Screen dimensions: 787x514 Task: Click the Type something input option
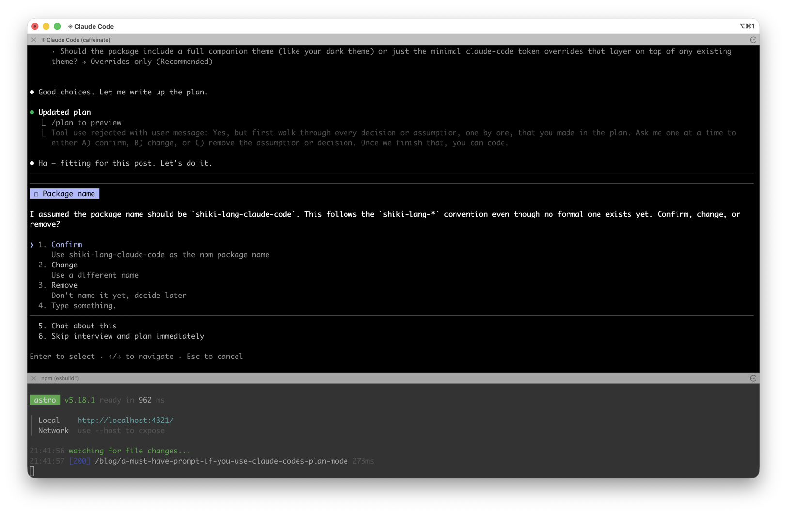coord(83,306)
